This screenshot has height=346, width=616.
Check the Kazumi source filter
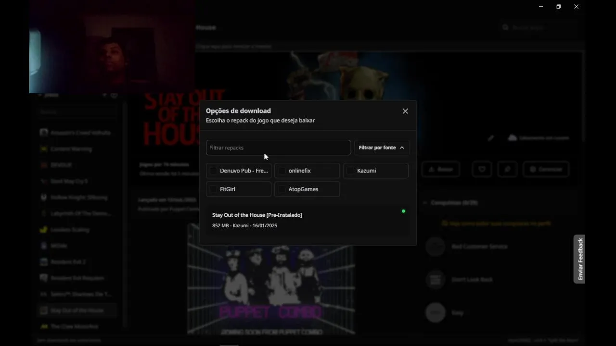[350, 171]
